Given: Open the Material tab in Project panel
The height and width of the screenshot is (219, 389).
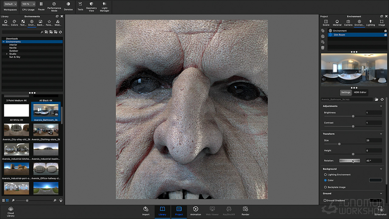Looking at the screenshot, I should (x=337, y=23).
